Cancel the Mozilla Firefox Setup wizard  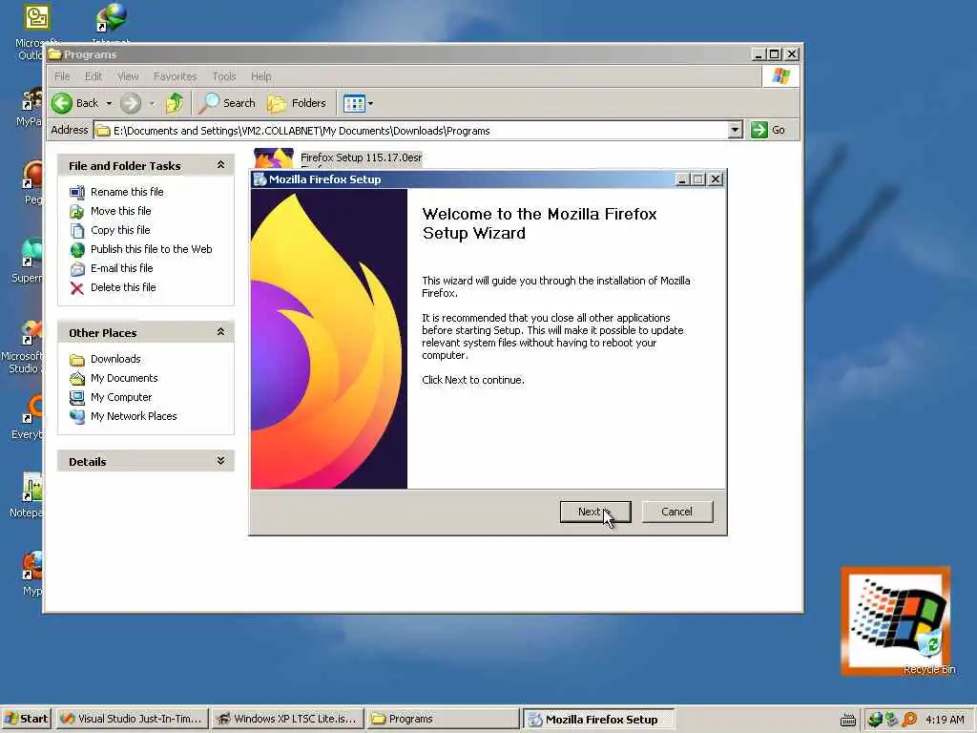[x=676, y=512]
